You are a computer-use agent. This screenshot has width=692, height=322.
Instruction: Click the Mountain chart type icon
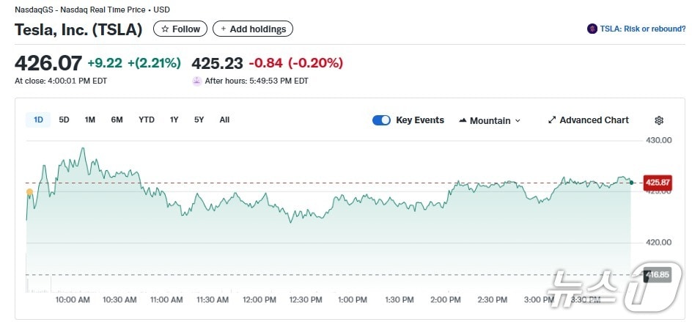coord(463,120)
